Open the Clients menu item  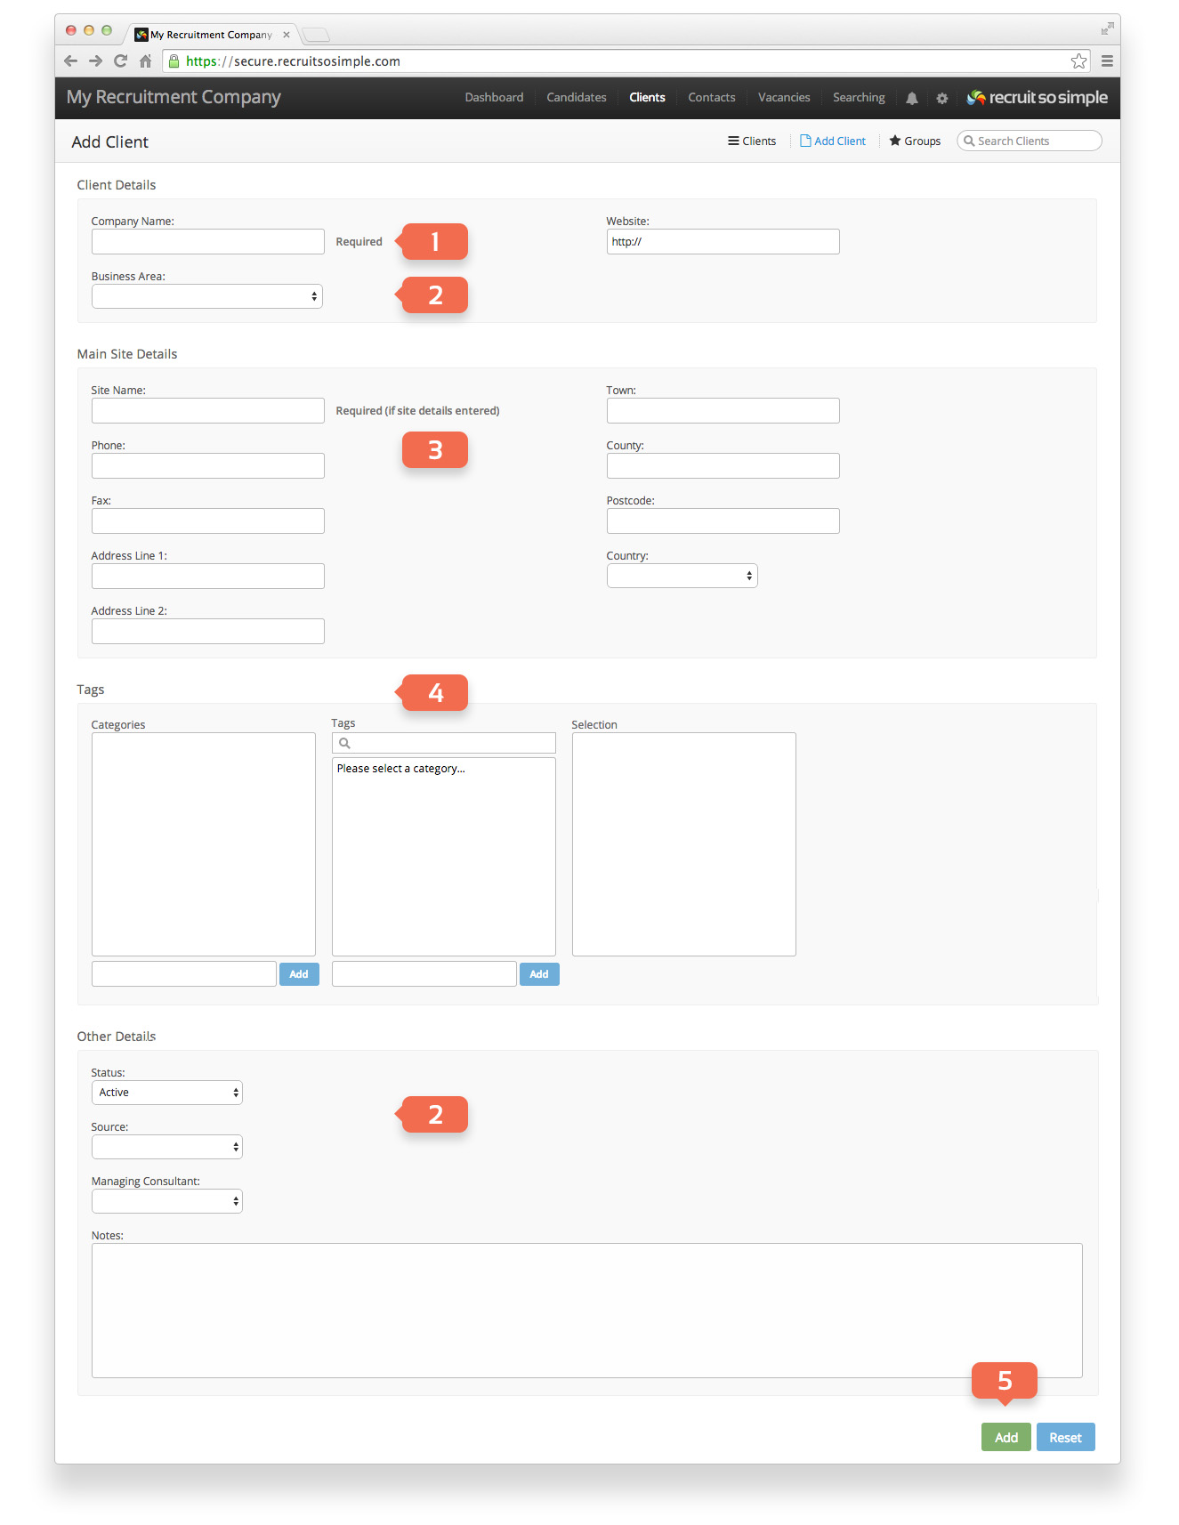coord(647,98)
